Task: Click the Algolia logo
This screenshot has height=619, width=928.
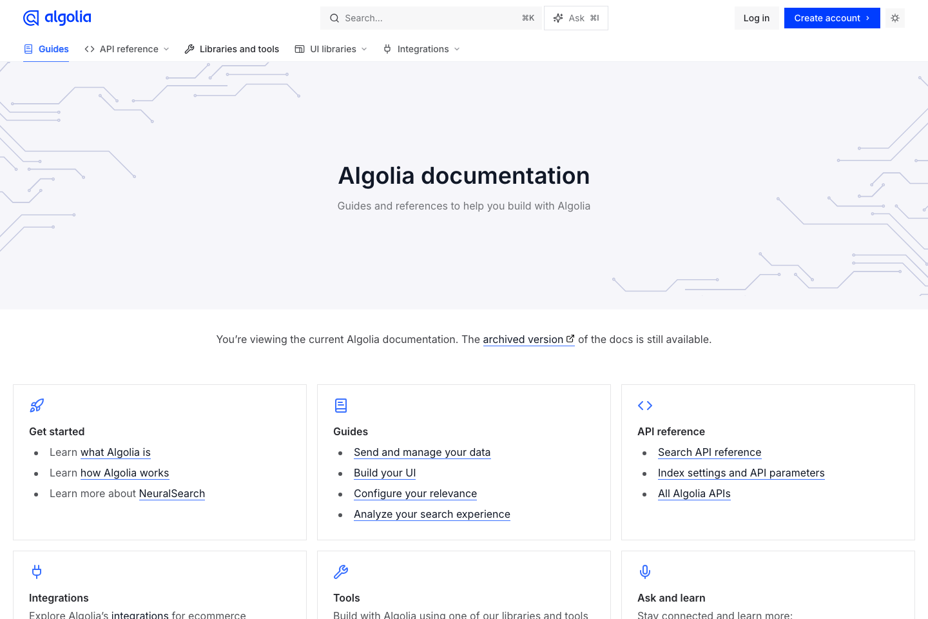Action: pyautogui.click(x=57, y=17)
